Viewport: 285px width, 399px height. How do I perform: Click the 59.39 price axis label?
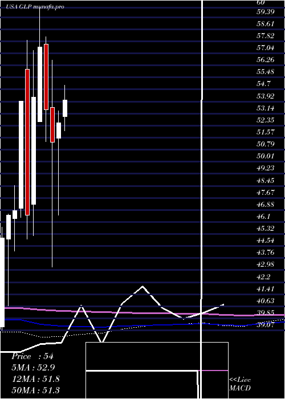[x=266, y=12]
